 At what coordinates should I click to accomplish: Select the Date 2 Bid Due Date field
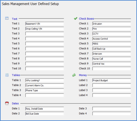pyautogui.click(x=44, y=114)
